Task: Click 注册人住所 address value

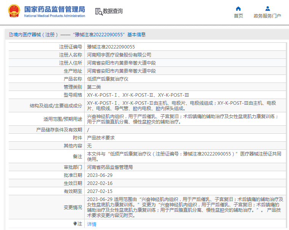Action: pyautogui.click(x=121, y=63)
